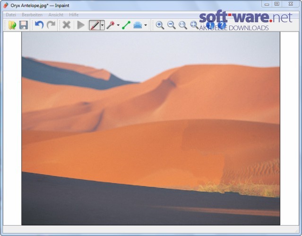Select the red marker pencil tool
302x236 pixels.
[x=95, y=25]
